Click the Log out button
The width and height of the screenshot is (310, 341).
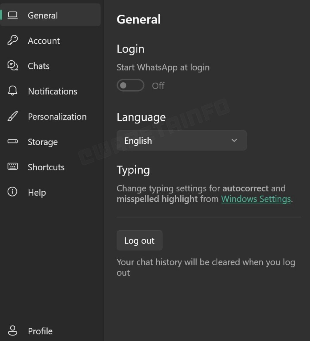coord(139,240)
